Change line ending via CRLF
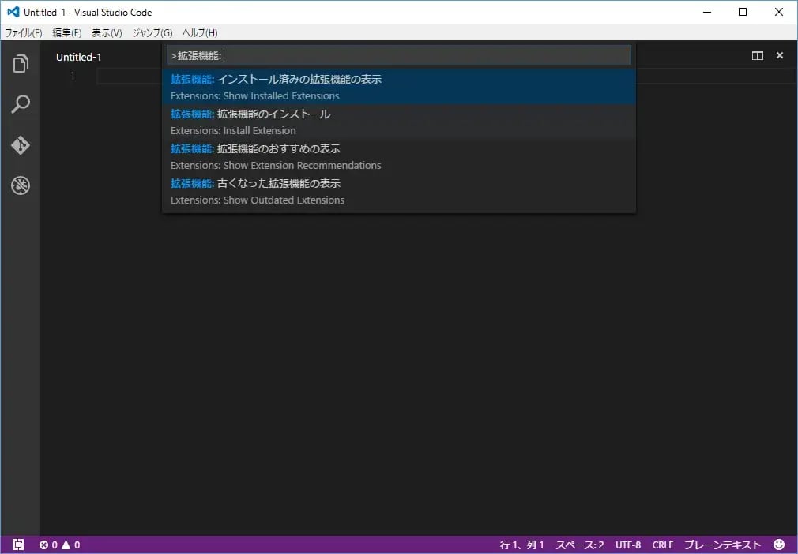The height and width of the screenshot is (554, 798). (663, 545)
